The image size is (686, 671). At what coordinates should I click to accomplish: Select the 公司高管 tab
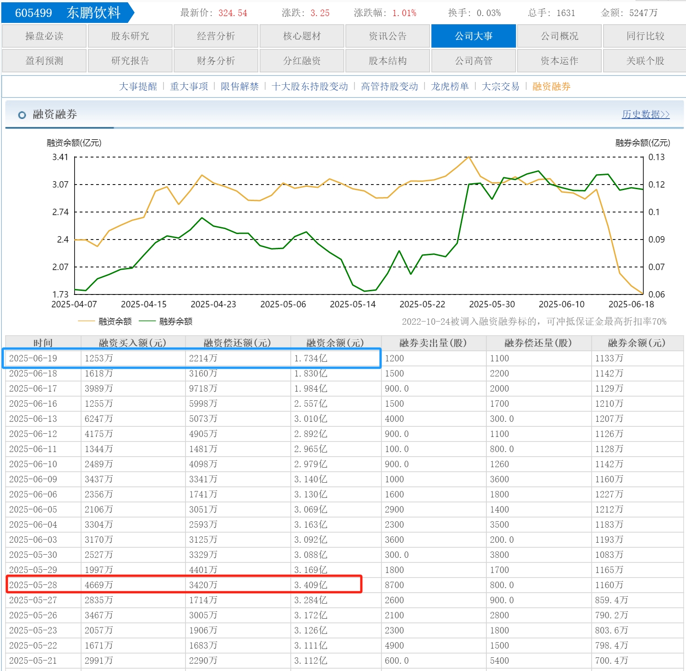474,61
